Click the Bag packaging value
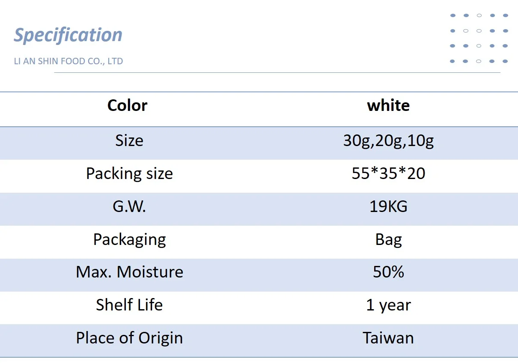The image size is (518, 364). (x=388, y=239)
